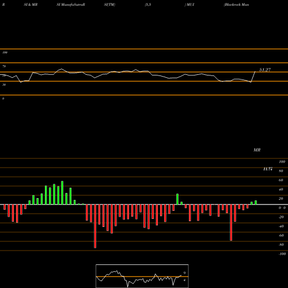Click the tallest green MR histogram bar
This screenshot has width=288, height=288.
pos(62,193)
